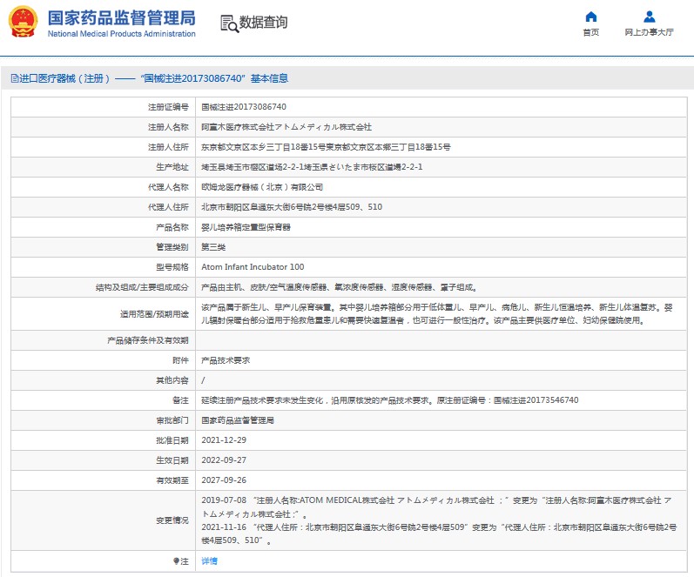Click the 首页 label
Image resolution: width=694 pixels, height=577 pixels.
click(591, 32)
